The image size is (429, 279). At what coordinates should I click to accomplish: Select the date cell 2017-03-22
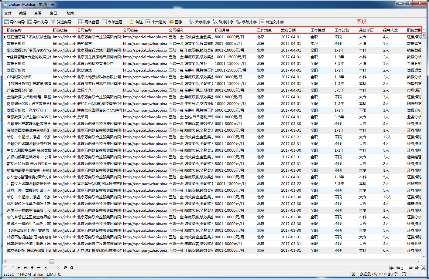point(295,183)
